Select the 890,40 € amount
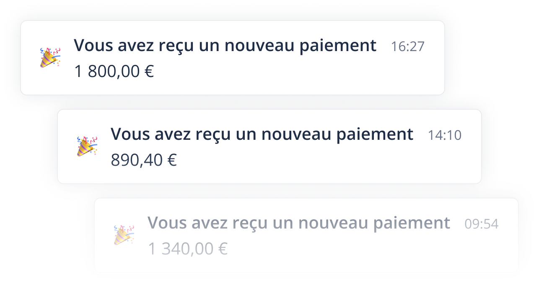 pos(143,160)
